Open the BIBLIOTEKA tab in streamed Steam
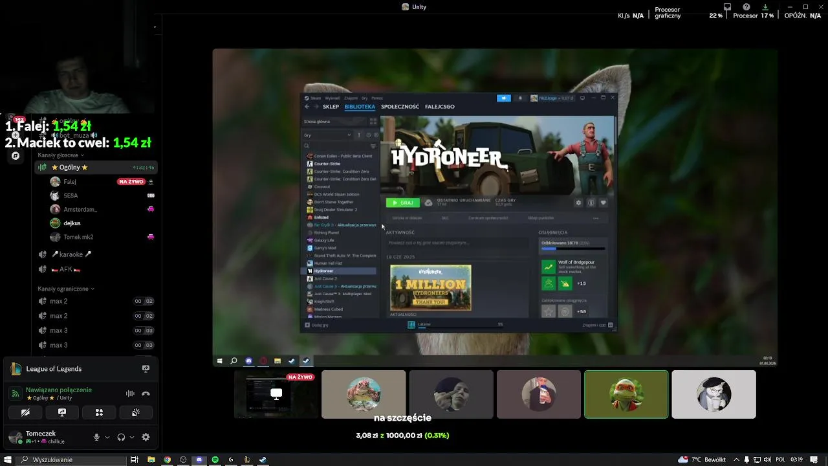This screenshot has height=466, width=828. point(360,107)
